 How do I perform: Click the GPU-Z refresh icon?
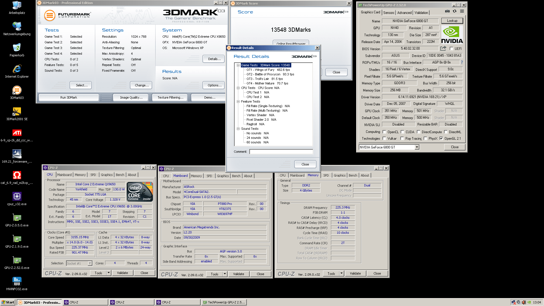click(454, 11)
